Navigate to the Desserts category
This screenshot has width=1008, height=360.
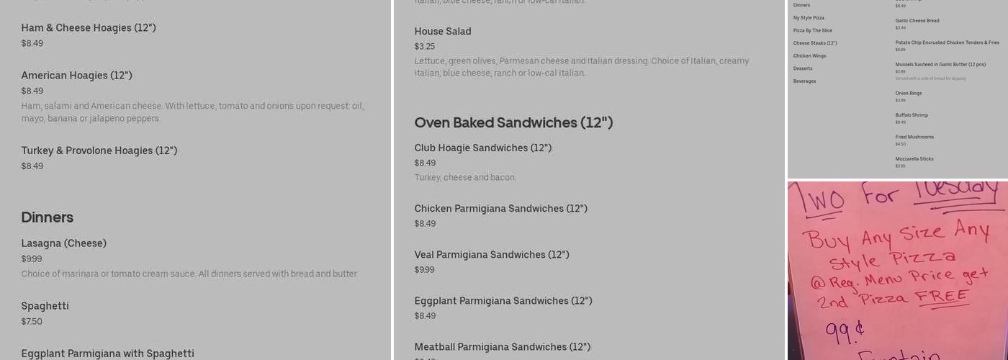tap(802, 69)
